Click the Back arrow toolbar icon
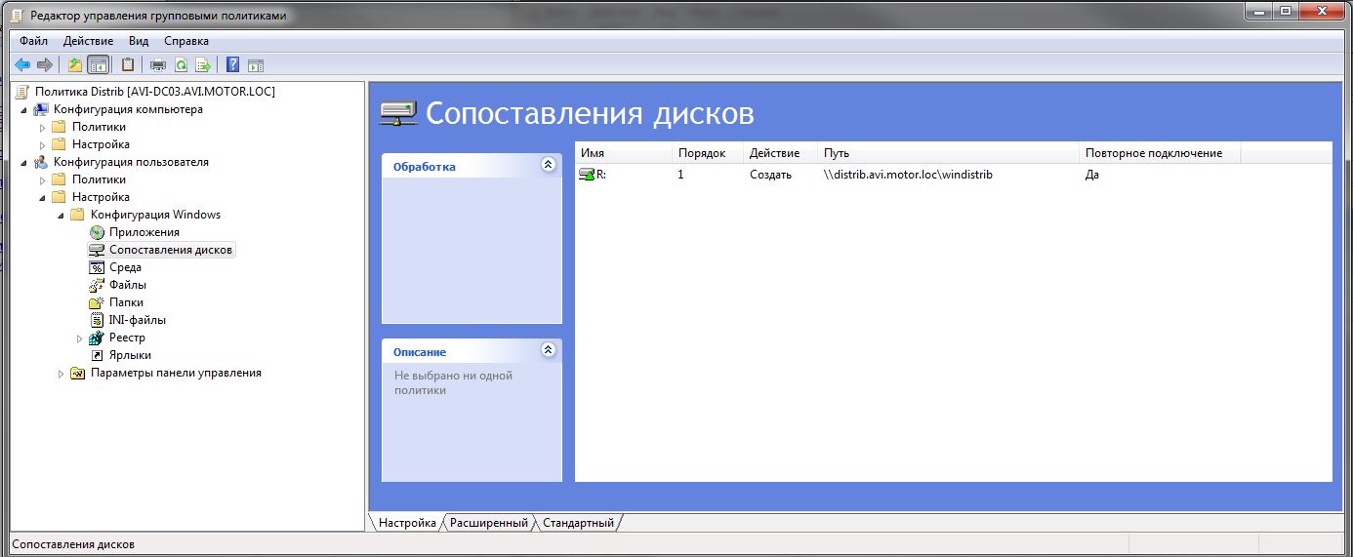This screenshot has height=557, width=1353. pos(22,65)
